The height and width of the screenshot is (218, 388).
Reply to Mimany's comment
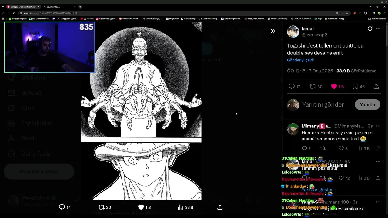point(304,148)
